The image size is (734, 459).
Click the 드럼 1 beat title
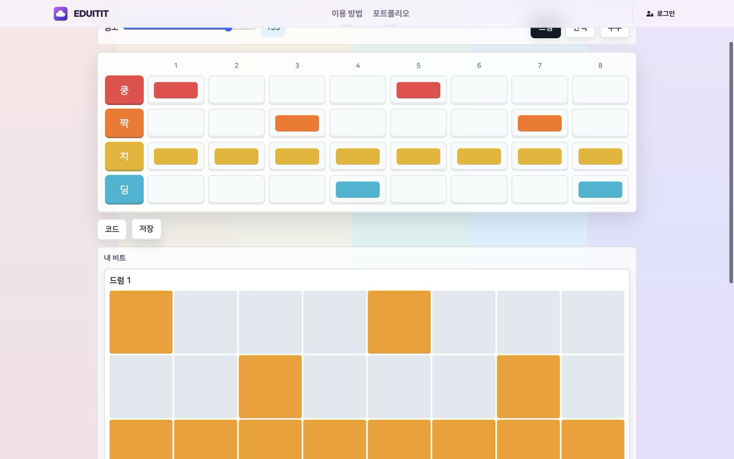pos(120,280)
